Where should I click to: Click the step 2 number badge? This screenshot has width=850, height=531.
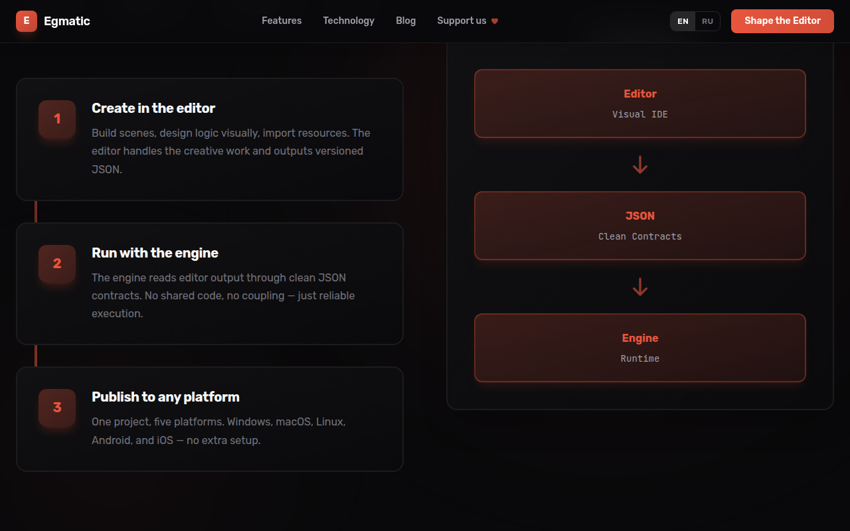coord(57,264)
